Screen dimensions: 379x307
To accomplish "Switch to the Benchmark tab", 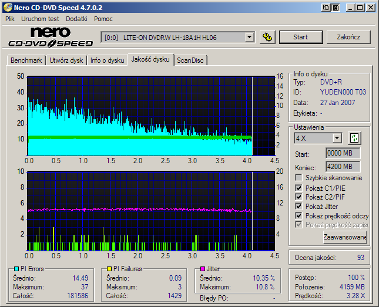I will 26,60.
